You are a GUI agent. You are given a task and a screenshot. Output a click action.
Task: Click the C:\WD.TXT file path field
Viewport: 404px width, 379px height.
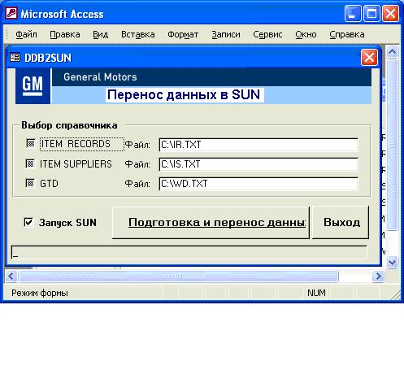coord(258,184)
